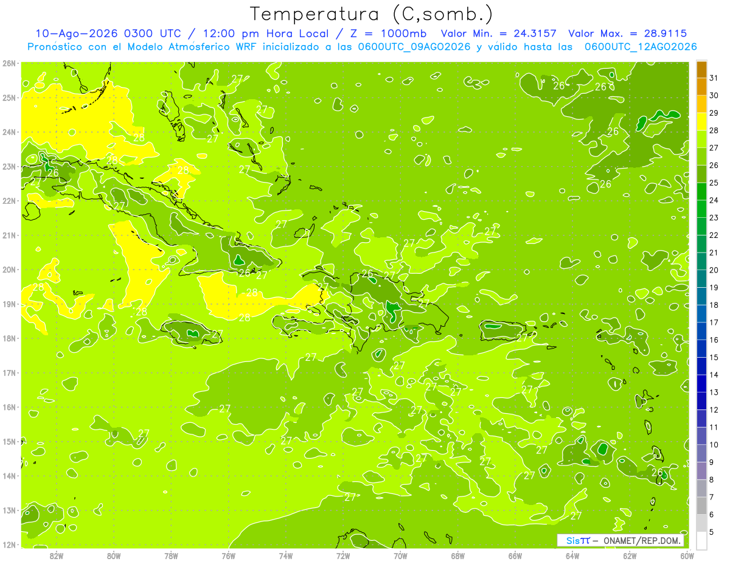Click the 22N latitude axis label
Viewport: 730px width, 564px height.
[x=9, y=201]
